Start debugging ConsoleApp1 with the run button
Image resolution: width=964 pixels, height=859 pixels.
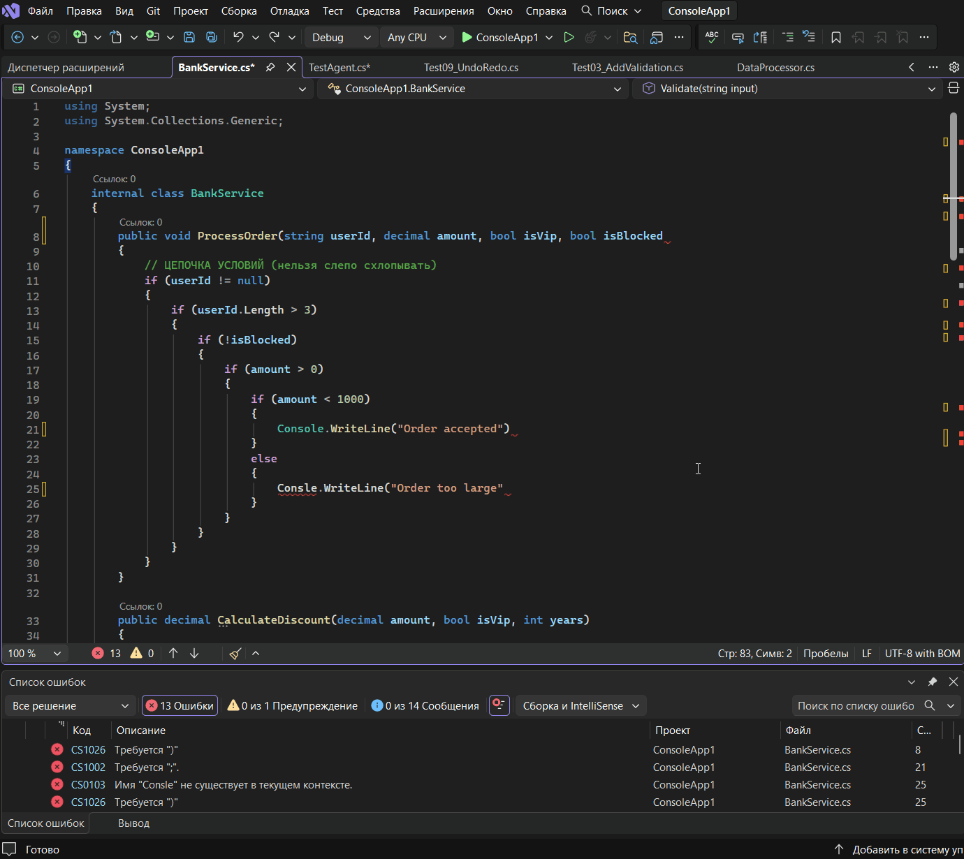coord(500,37)
